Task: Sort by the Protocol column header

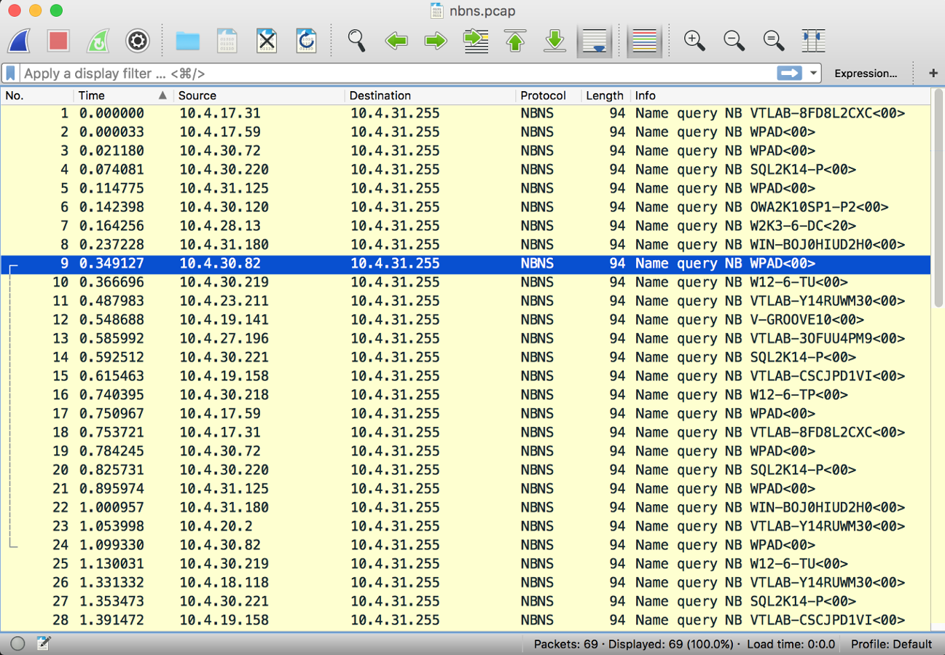Action: [549, 95]
